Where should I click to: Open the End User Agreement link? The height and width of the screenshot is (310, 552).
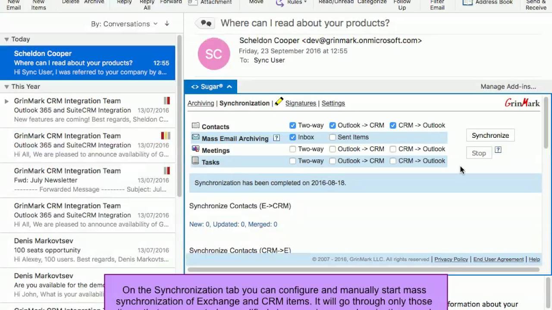pos(499,259)
